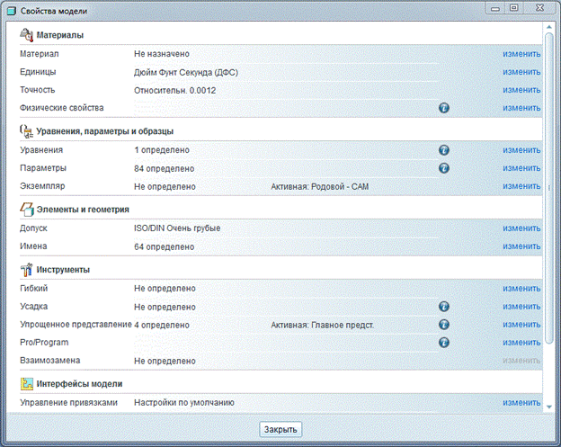Edit Управление привязками via изменить
The width and height of the screenshot is (561, 447).
tap(521, 403)
